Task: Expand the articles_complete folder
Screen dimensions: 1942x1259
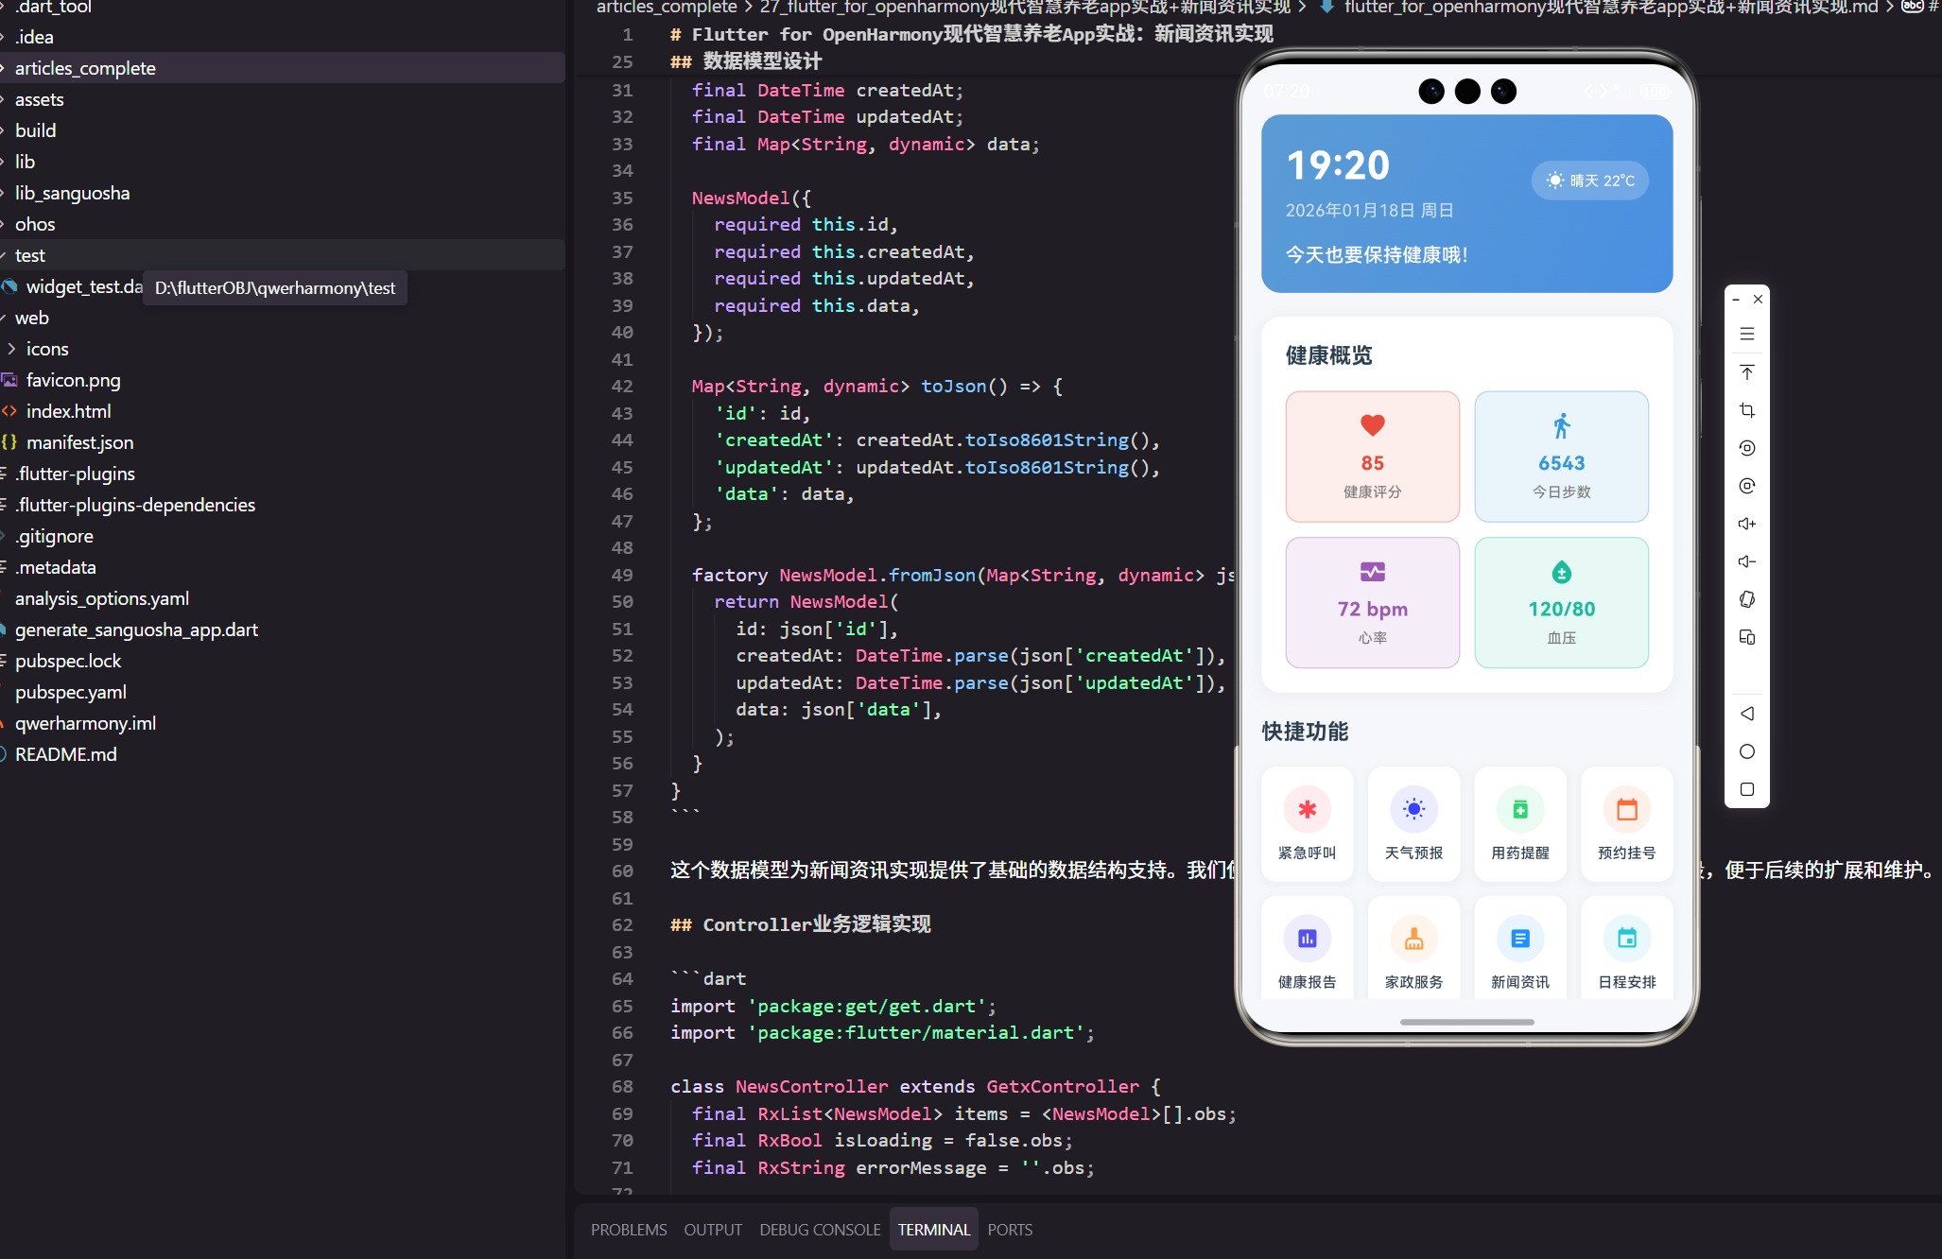Action: click(85, 68)
